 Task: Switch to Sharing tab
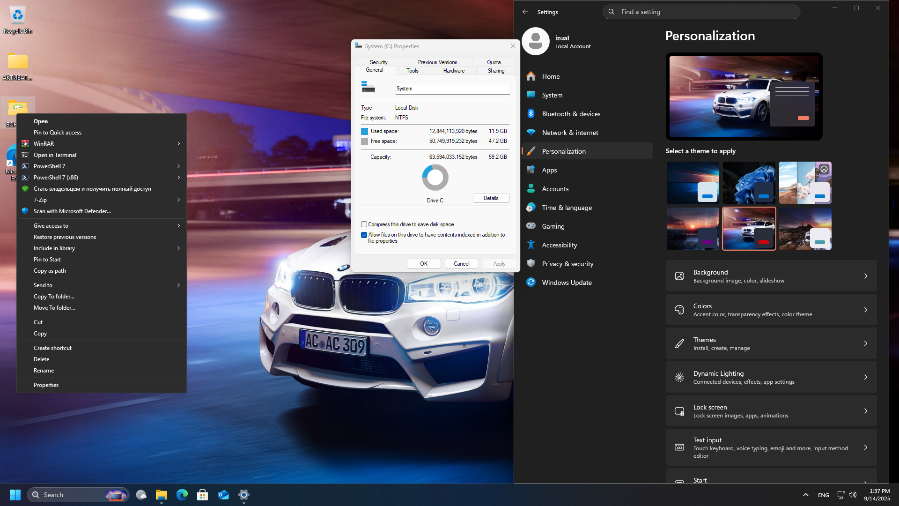coord(496,71)
